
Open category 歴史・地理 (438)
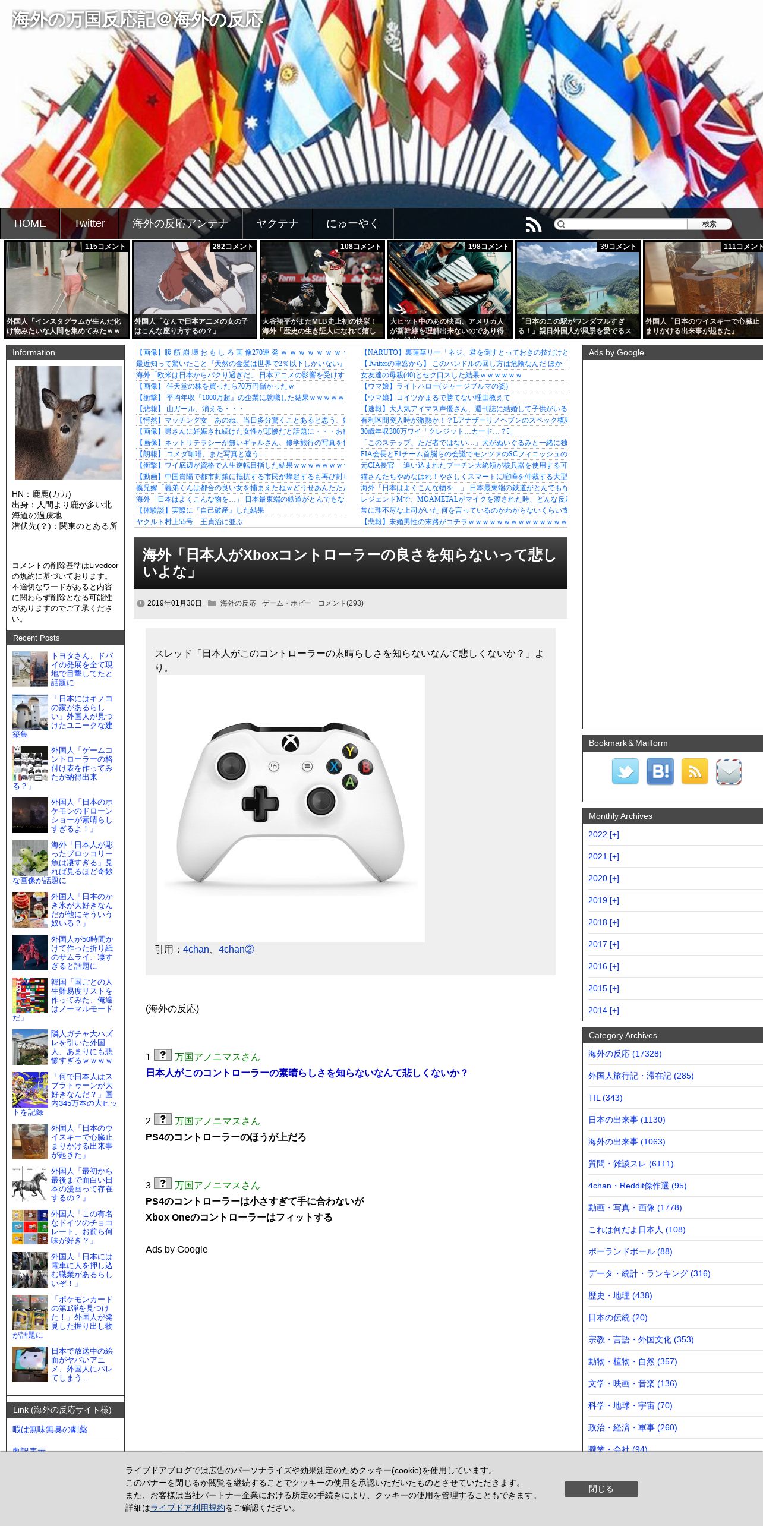click(620, 1295)
